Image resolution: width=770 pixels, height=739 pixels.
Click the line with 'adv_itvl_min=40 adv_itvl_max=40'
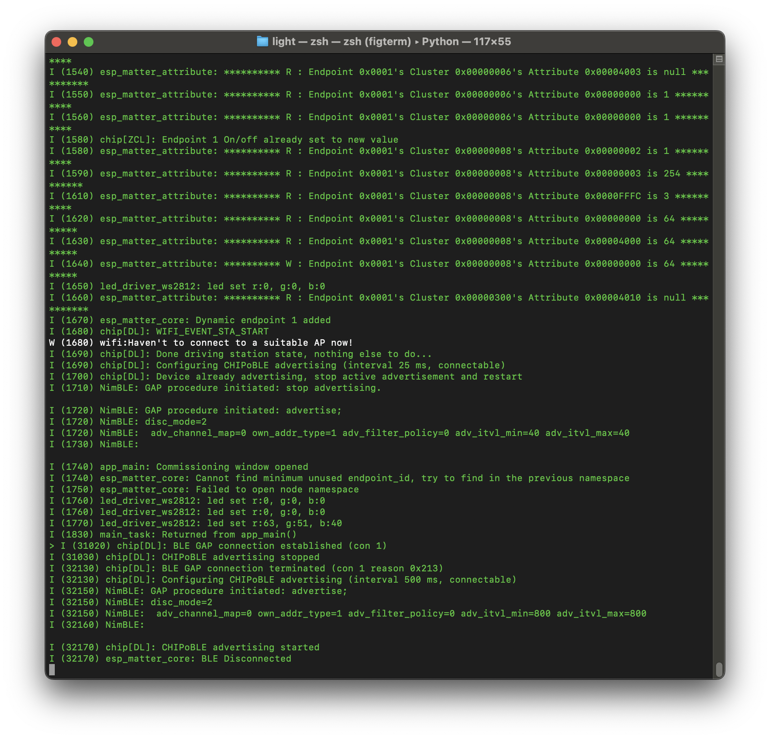point(339,433)
